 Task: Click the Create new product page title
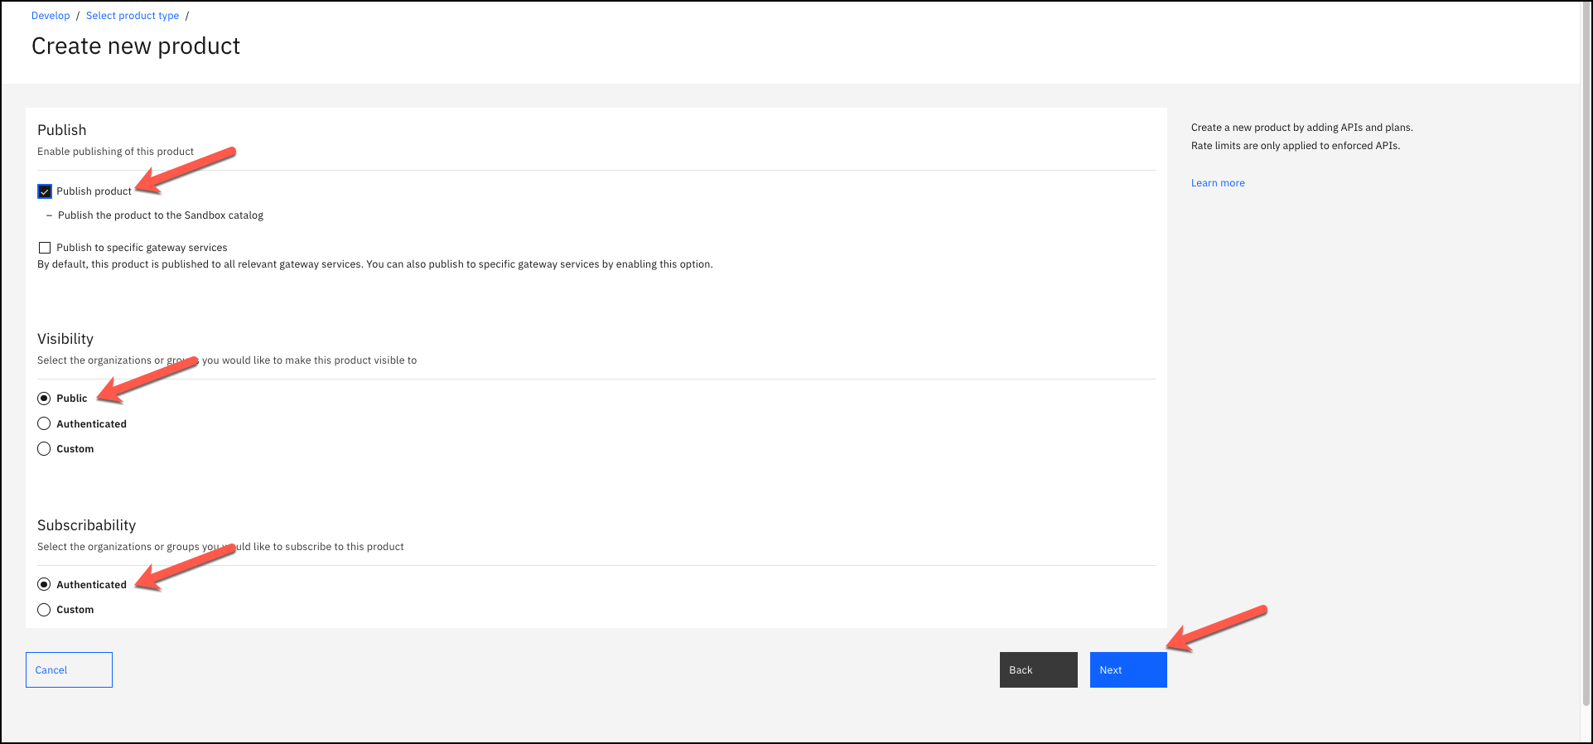pyautogui.click(x=136, y=46)
